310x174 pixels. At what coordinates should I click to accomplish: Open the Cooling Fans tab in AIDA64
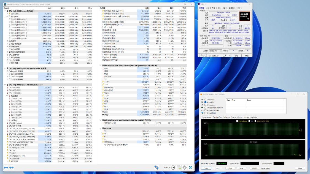[x=217, y=117]
